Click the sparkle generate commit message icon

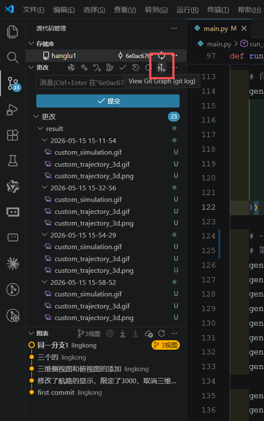coord(84,67)
